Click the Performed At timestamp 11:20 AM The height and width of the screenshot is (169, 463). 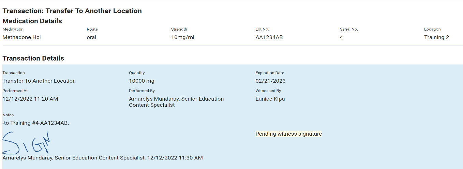click(x=30, y=99)
